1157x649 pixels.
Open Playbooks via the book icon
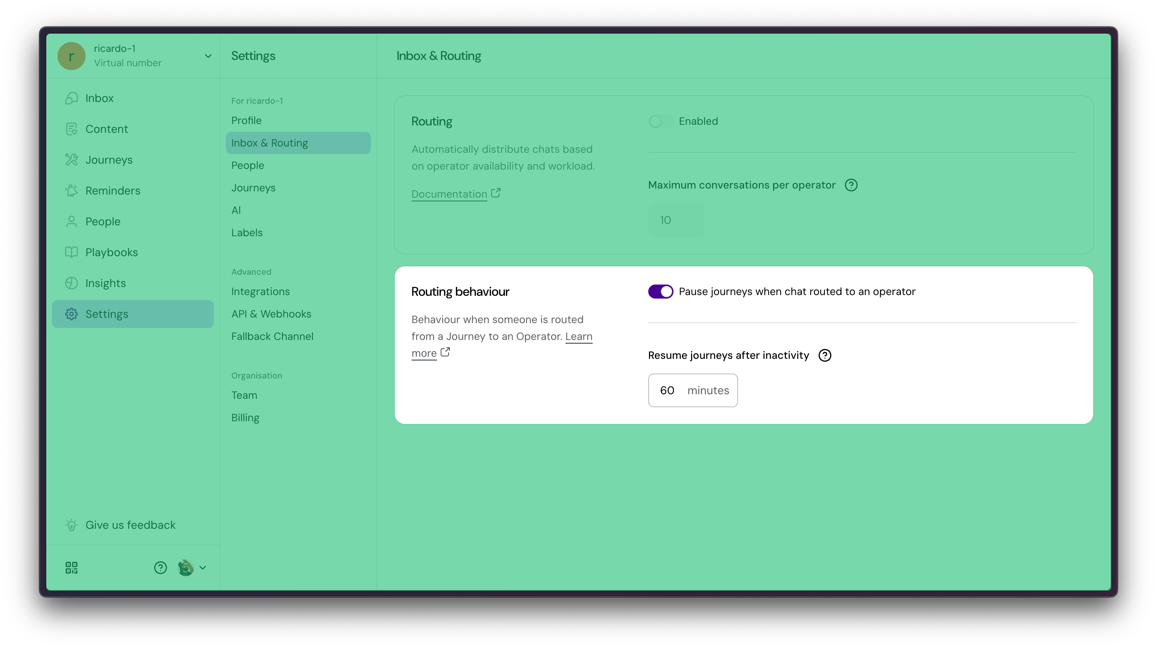tap(72, 252)
